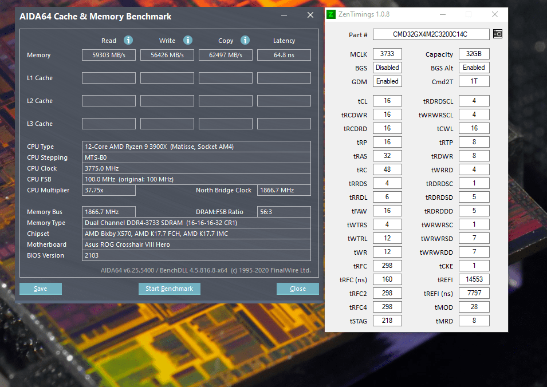This screenshot has width=547, height=387.
Task: Click tMOD value 28
Action: pyautogui.click(x=474, y=307)
